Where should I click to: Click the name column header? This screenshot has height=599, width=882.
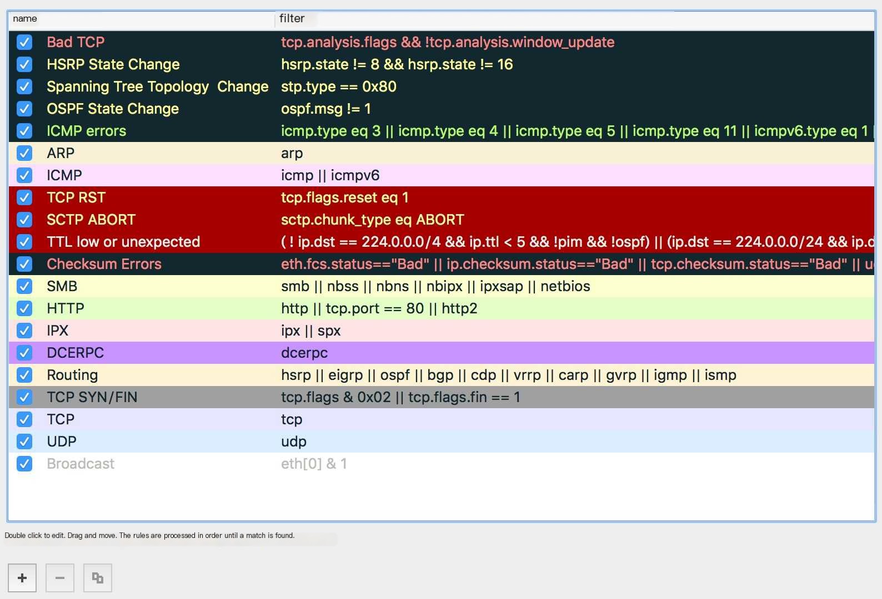point(142,19)
